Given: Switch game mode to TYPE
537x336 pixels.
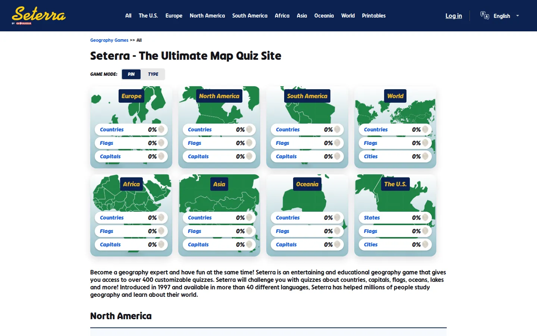Looking at the screenshot, I should point(153,74).
